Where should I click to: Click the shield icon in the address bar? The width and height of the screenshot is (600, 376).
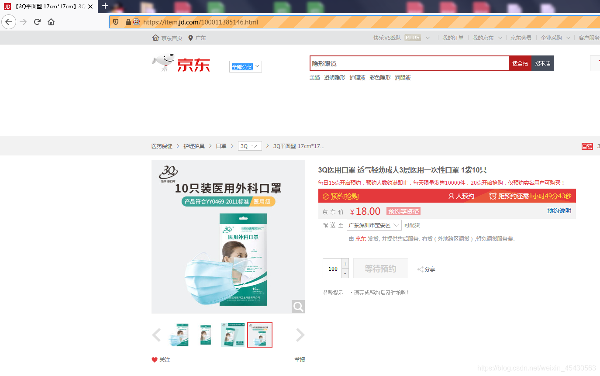coord(115,22)
